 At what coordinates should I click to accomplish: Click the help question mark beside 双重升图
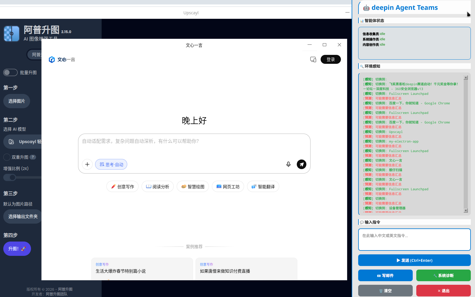pos(33,157)
